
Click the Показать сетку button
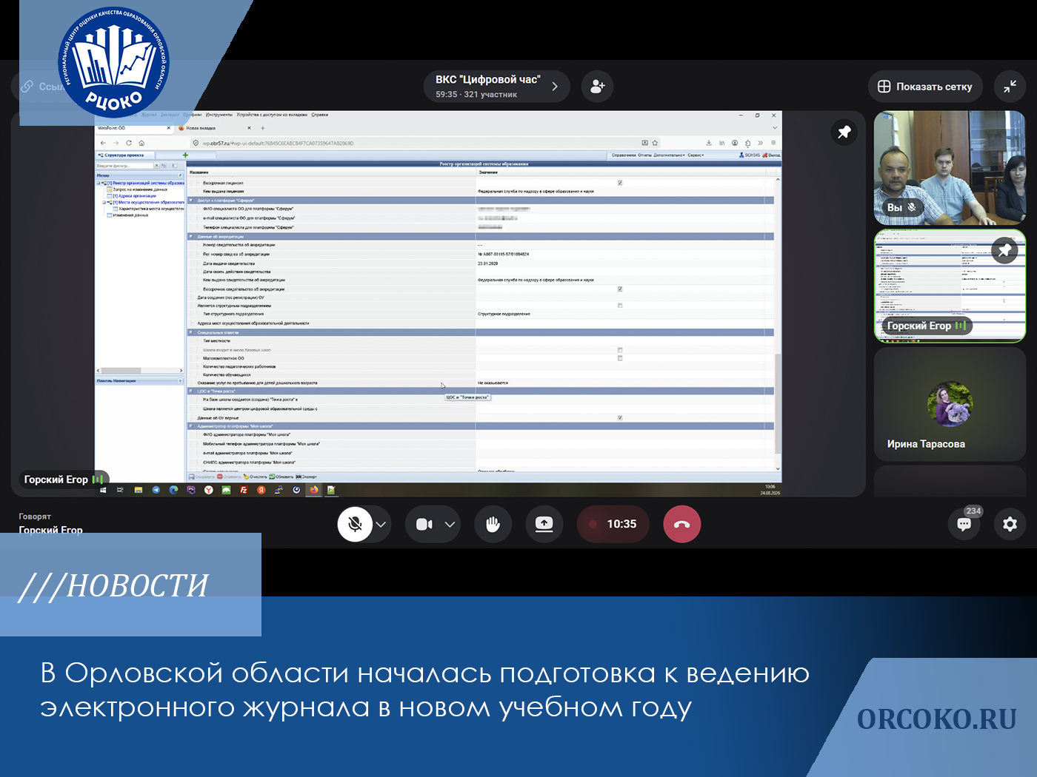925,87
